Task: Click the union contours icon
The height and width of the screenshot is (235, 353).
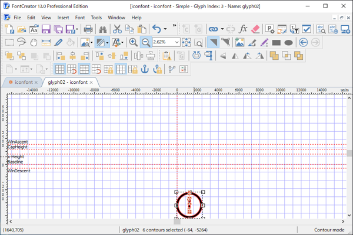Action: 274,56
